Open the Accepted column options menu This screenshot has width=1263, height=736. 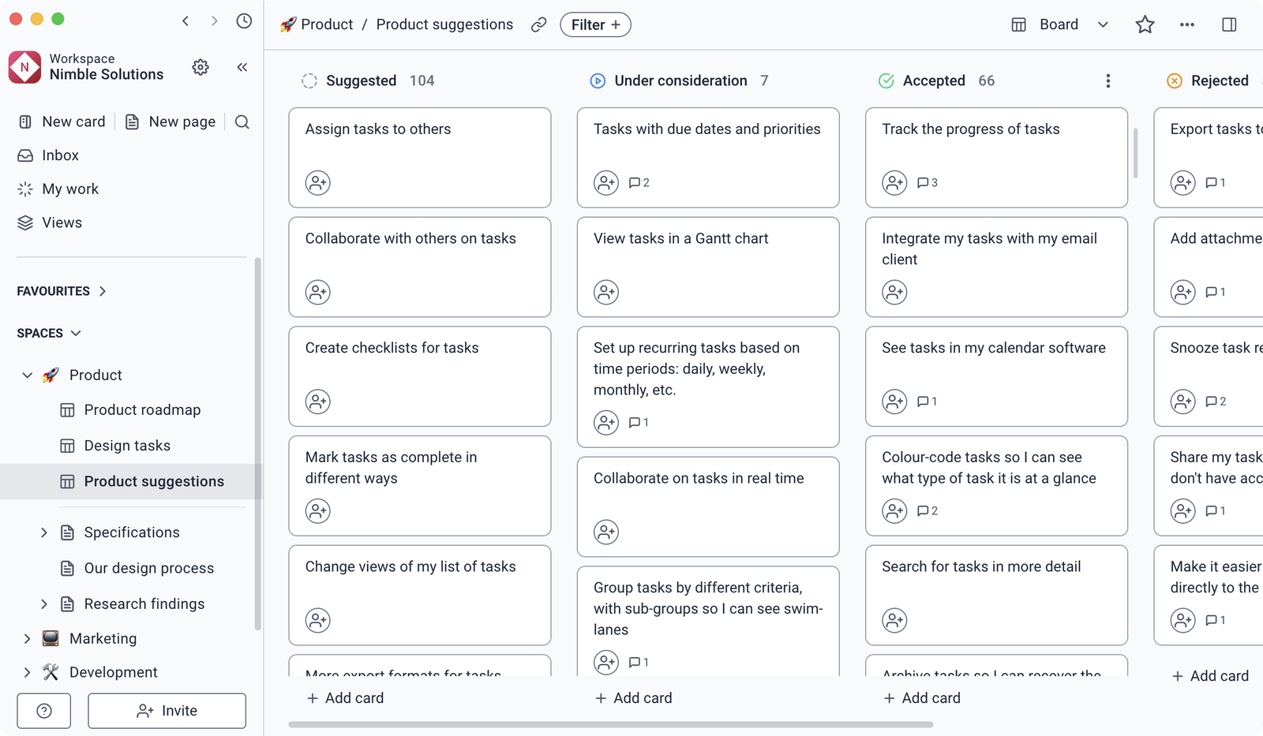point(1108,80)
